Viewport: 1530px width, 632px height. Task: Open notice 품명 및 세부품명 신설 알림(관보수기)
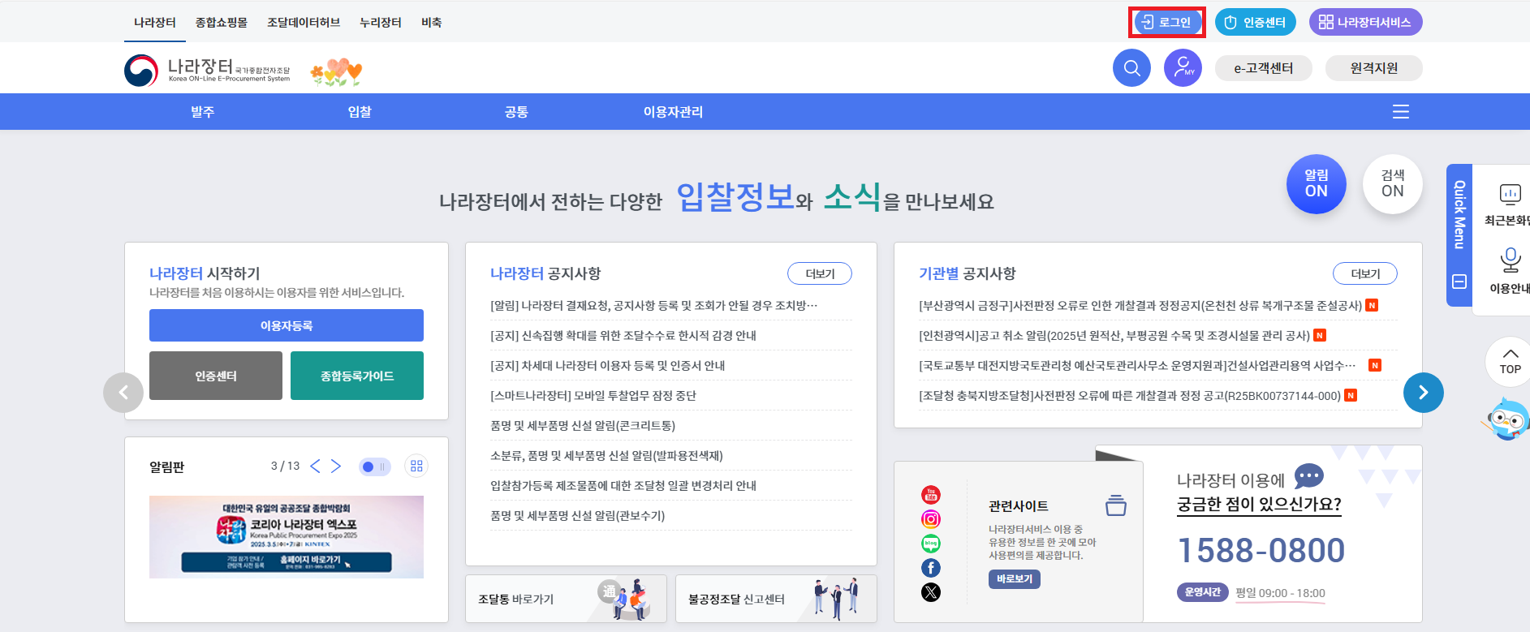578,515
